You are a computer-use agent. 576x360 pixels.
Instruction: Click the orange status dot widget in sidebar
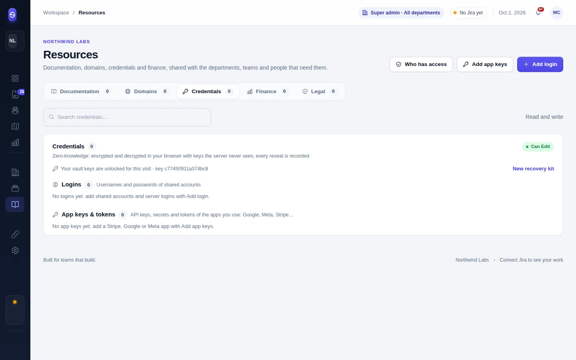click(x=15, y=310)
